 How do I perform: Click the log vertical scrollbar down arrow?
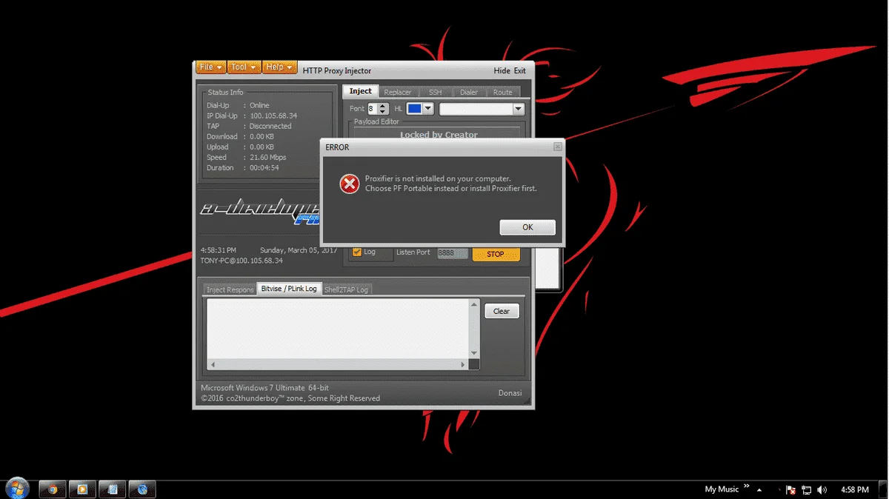pyautogui.click(x=474, y=354)
